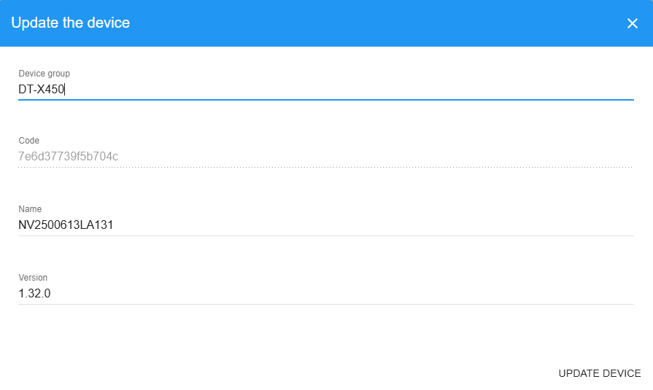Click the 'Version' field label
This screenshot has height=390, width=653.
33,278
